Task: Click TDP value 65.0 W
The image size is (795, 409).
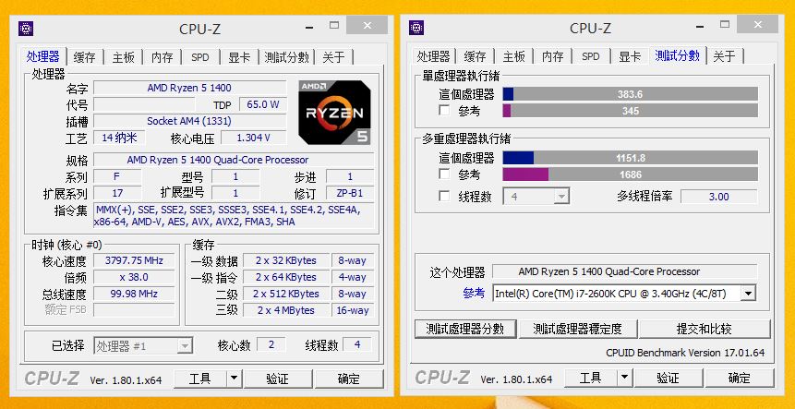Action: tap(262, 105)
